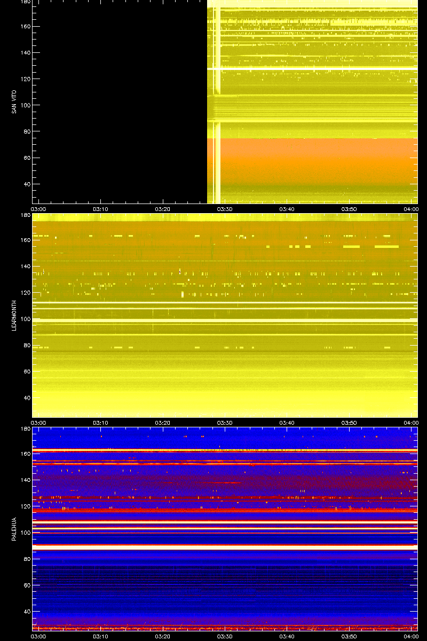Screen dimensions: 427x641
Task: Click the 80 frequency tick on San Vito axis
Action: pyautogui.click(x=27, y=131)
